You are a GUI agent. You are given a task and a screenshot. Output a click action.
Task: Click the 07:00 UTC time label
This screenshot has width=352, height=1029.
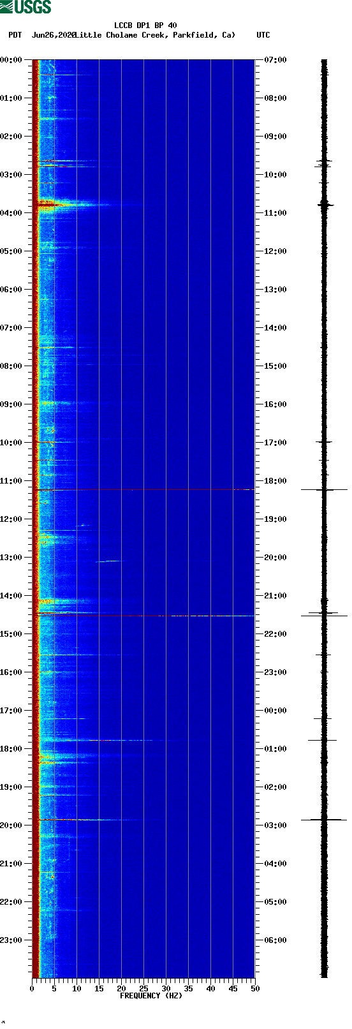275,60
